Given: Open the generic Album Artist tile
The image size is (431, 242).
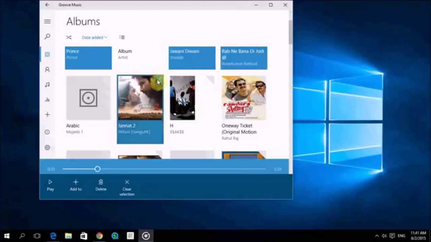Looking at the screenshot, I should coord(140,58).
